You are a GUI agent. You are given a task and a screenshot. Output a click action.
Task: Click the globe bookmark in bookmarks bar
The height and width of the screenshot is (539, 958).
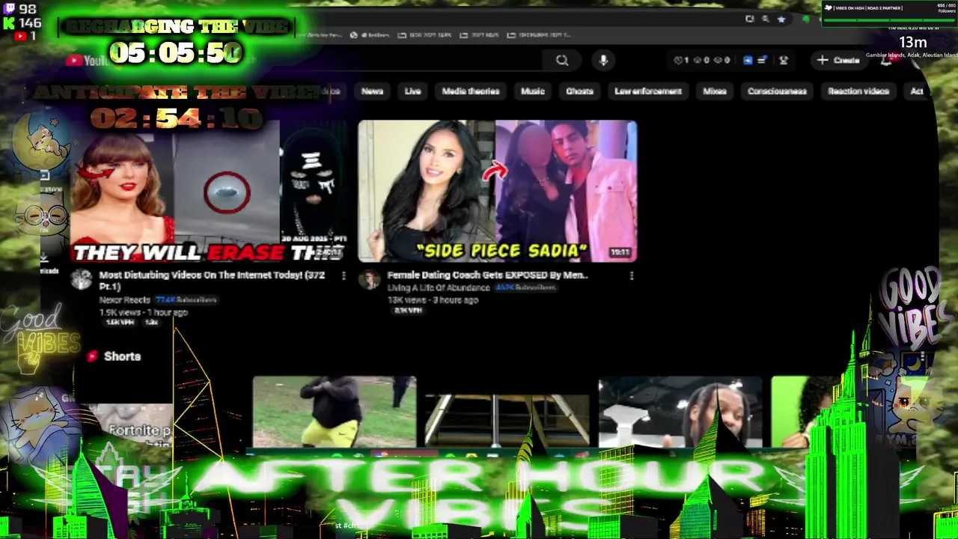354,35
